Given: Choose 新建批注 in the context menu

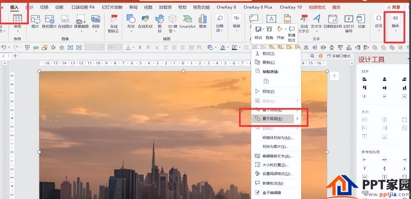Looking at the screenshot, I should pyautogui.click(x=276, y=183).
